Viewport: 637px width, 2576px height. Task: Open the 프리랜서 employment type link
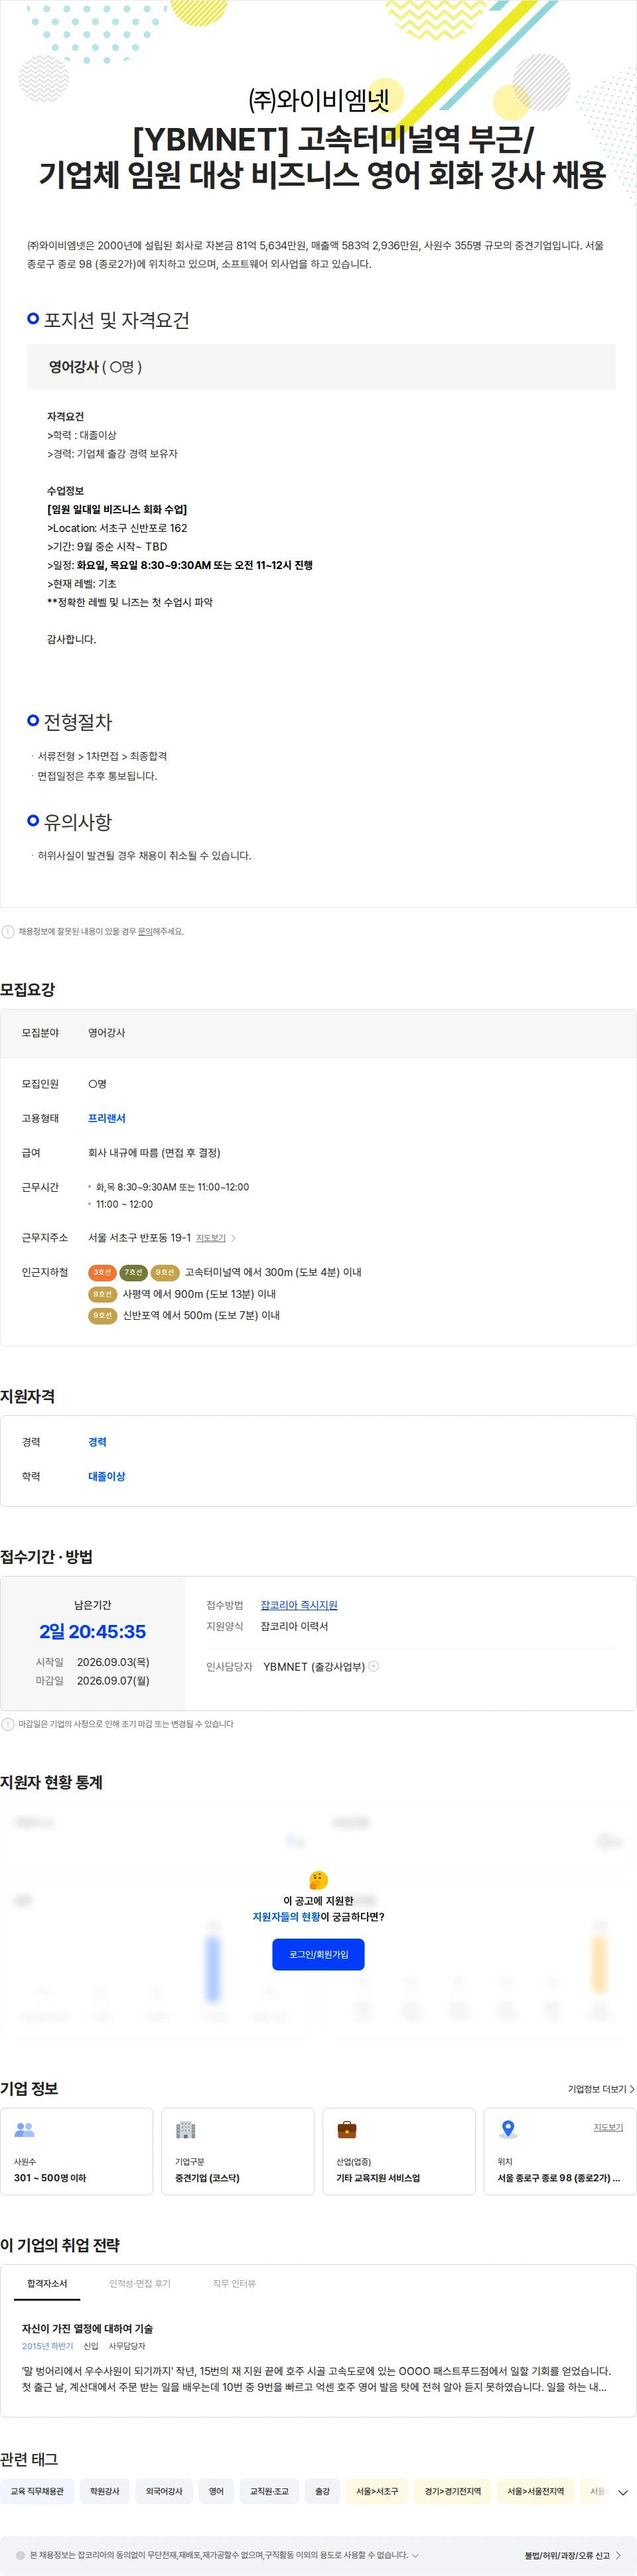click(x=107, y=1118)
